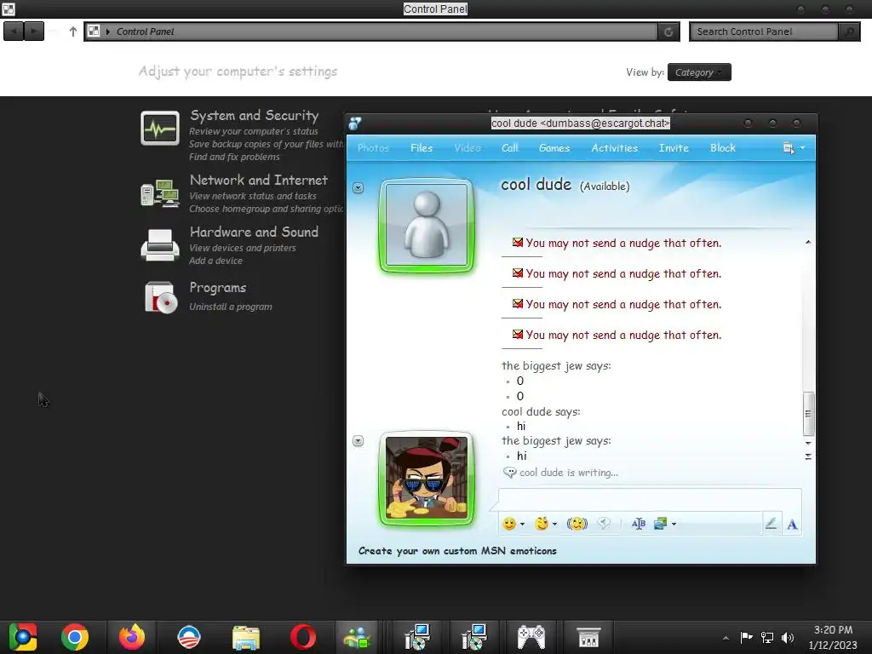The height and width of the screenshot is (654, 872).
Task: Open the Files tab in chat window
Action: click(x=422, y=148)
